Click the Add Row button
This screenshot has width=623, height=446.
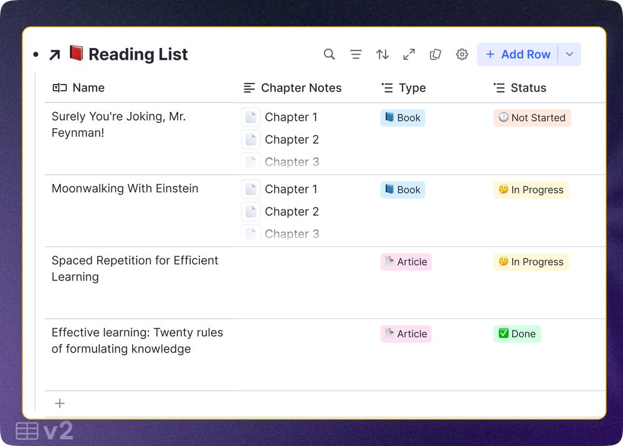[518, 54]
